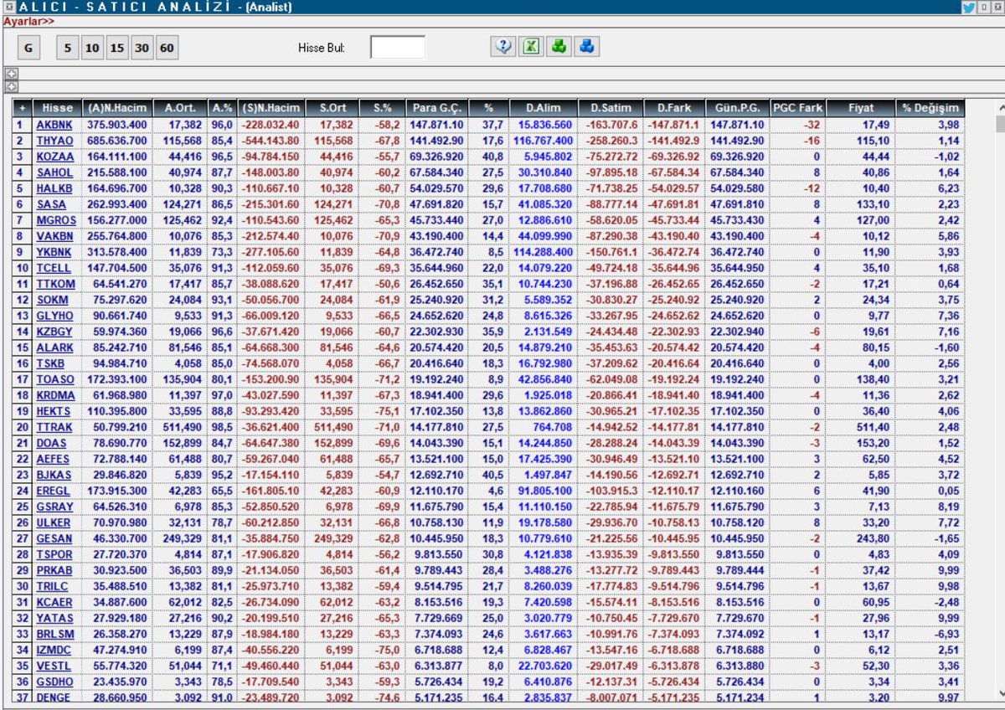Viewport: 1005px width, 710px height.
Task: Open the KRDMA stock link
Action: 55,395
